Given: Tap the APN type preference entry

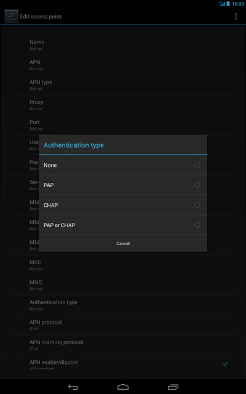Looking at the screenshot, I should pyautogui.click(x=123, y=85).
